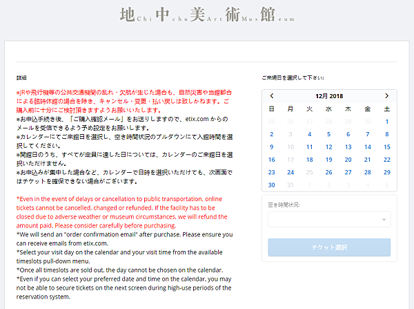Click the greyed-out December 10 date

[290, 147]
